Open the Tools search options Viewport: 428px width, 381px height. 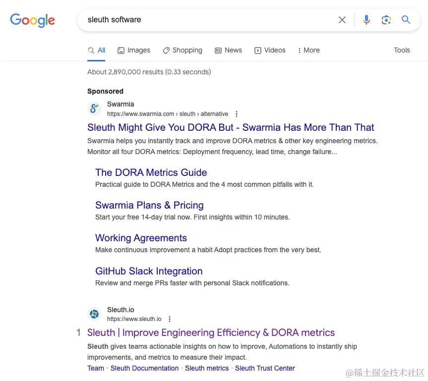(402, 50)
